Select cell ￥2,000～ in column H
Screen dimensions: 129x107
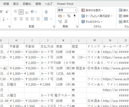pos(17,52)
